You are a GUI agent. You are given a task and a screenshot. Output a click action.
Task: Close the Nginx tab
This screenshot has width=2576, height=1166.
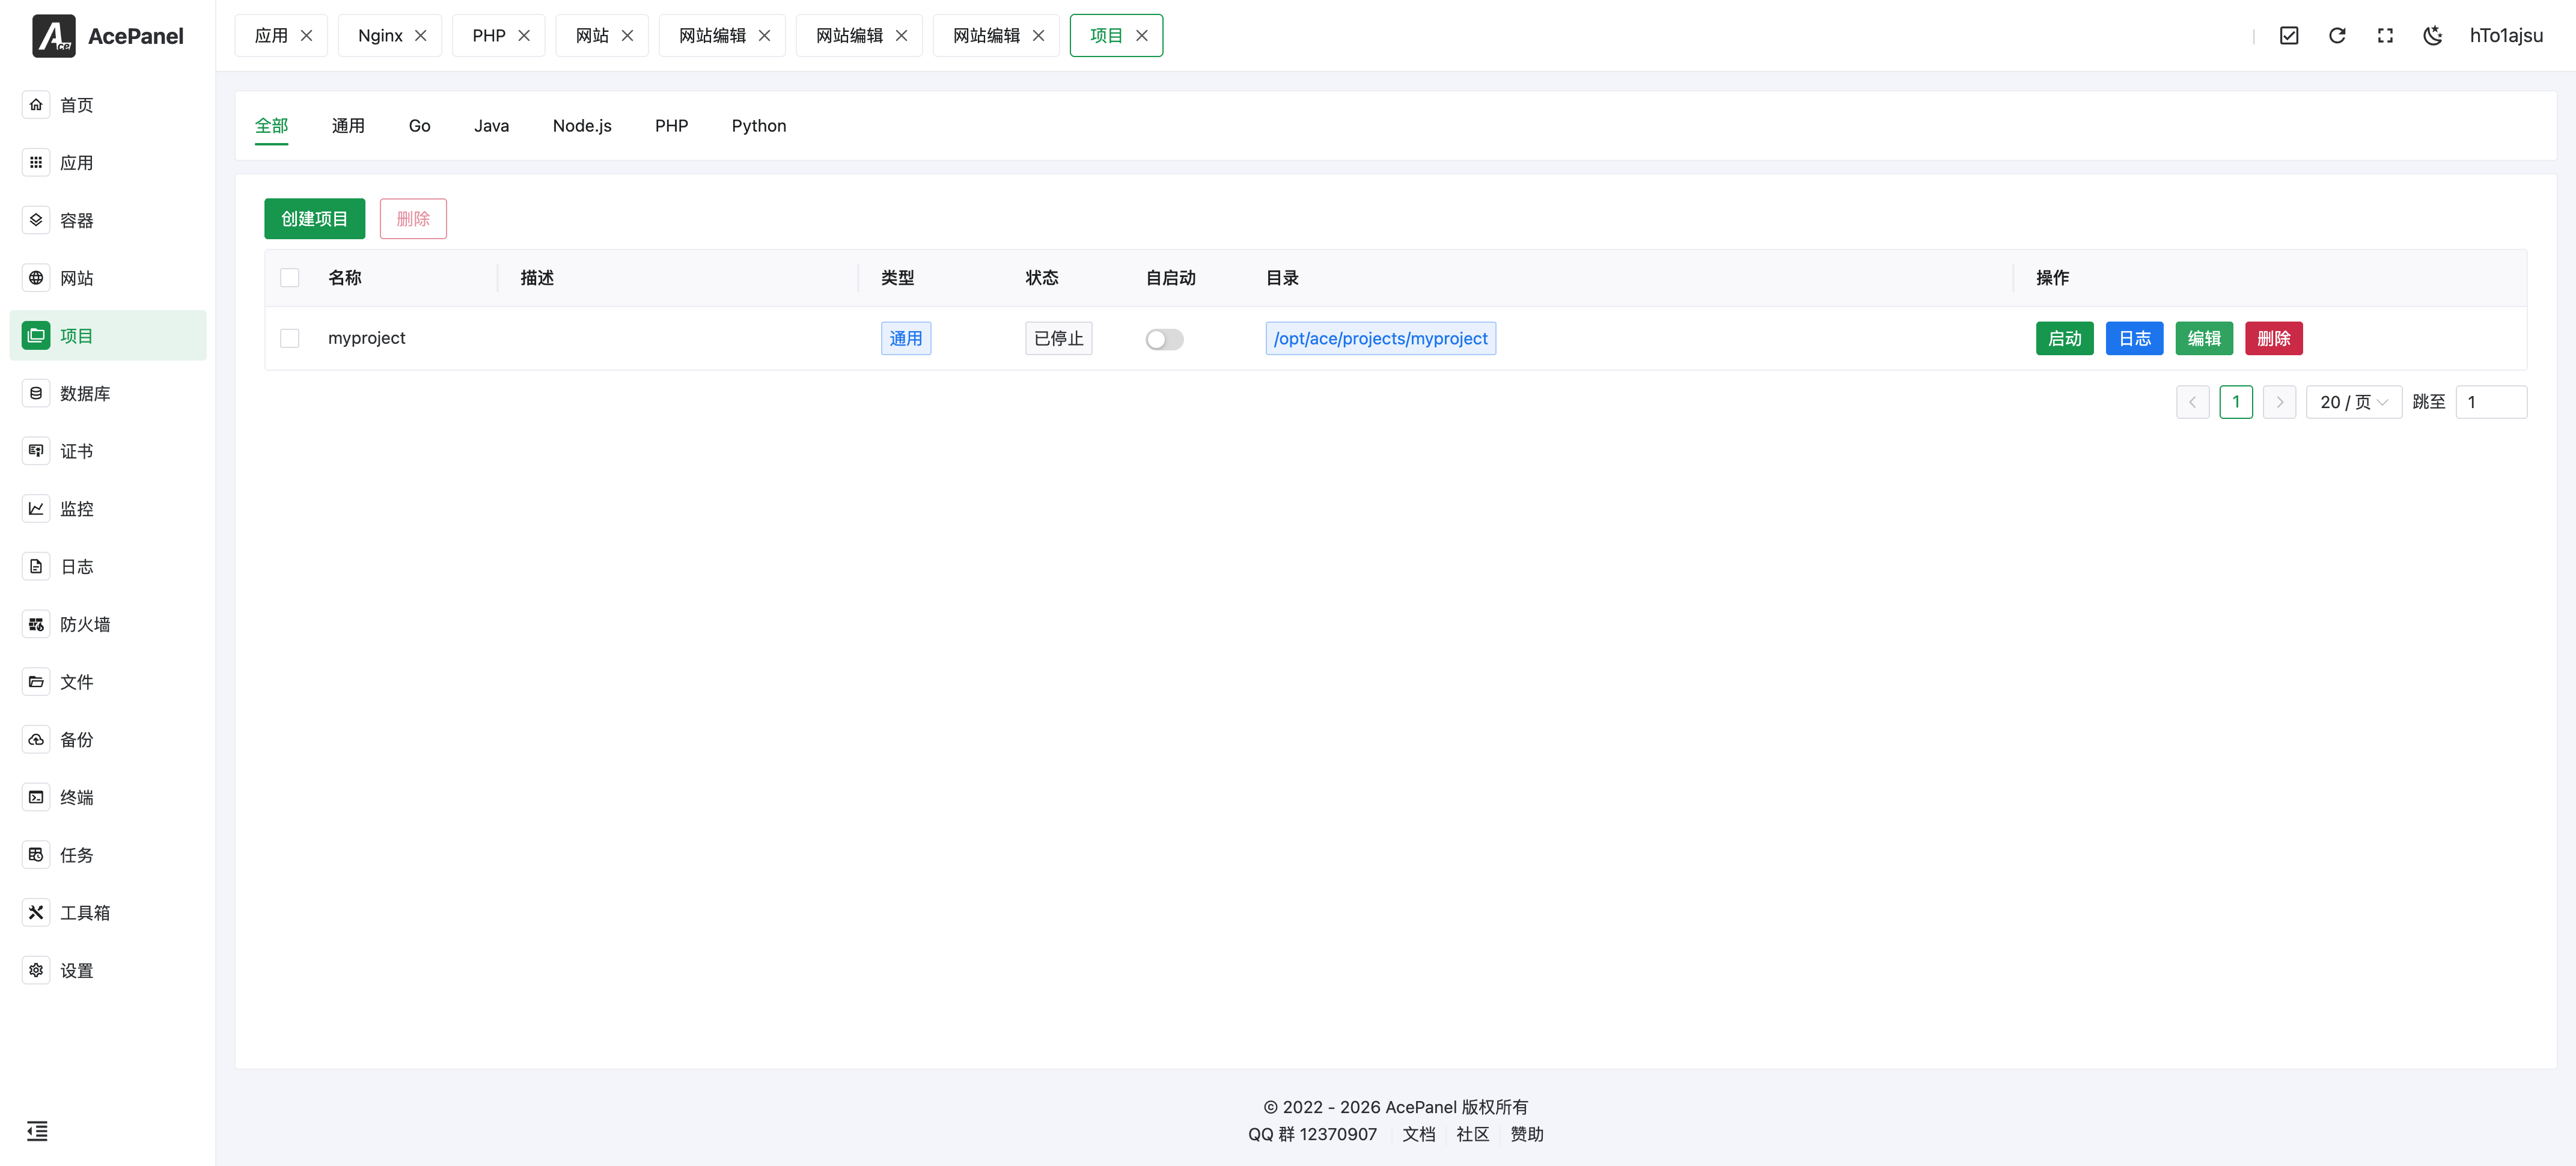click(421, 36)
